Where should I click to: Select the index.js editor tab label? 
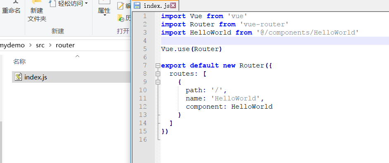click(157, 6)
